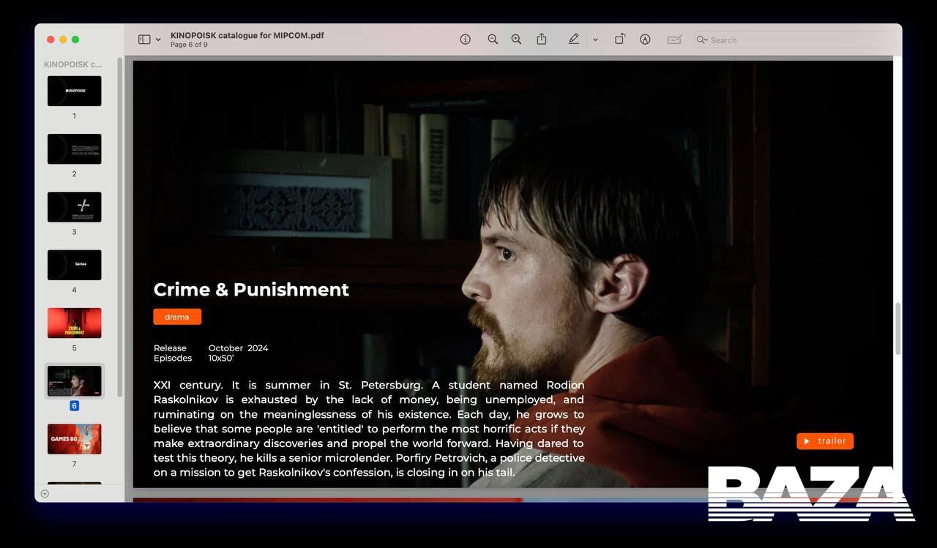Image resolution: width=937 pixels, height=548 pixels.
Task: Click the add page plus button
Action: (45, 494)
